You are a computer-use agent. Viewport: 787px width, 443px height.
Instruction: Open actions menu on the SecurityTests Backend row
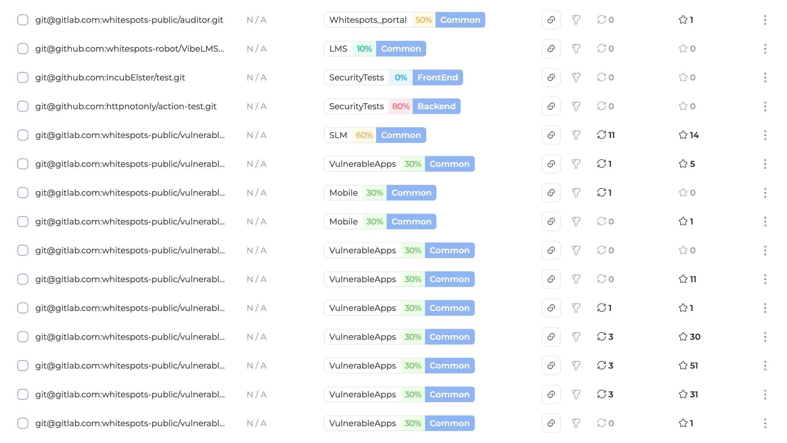pyautogui.click(x=765, y=106)
